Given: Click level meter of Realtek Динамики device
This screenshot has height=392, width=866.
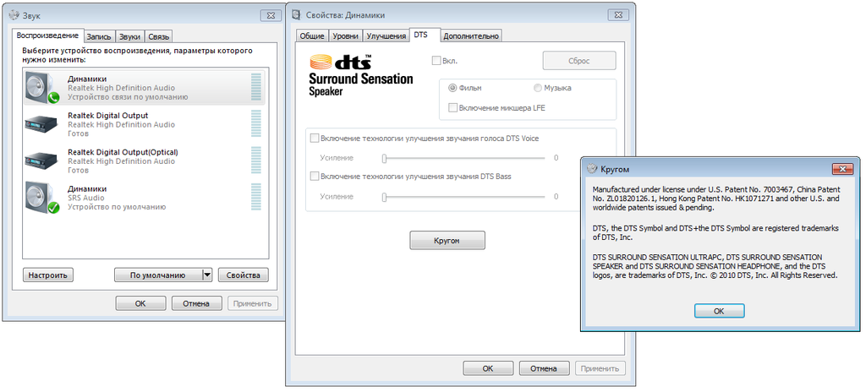Looking at the screenshot, I should (255, 87).
